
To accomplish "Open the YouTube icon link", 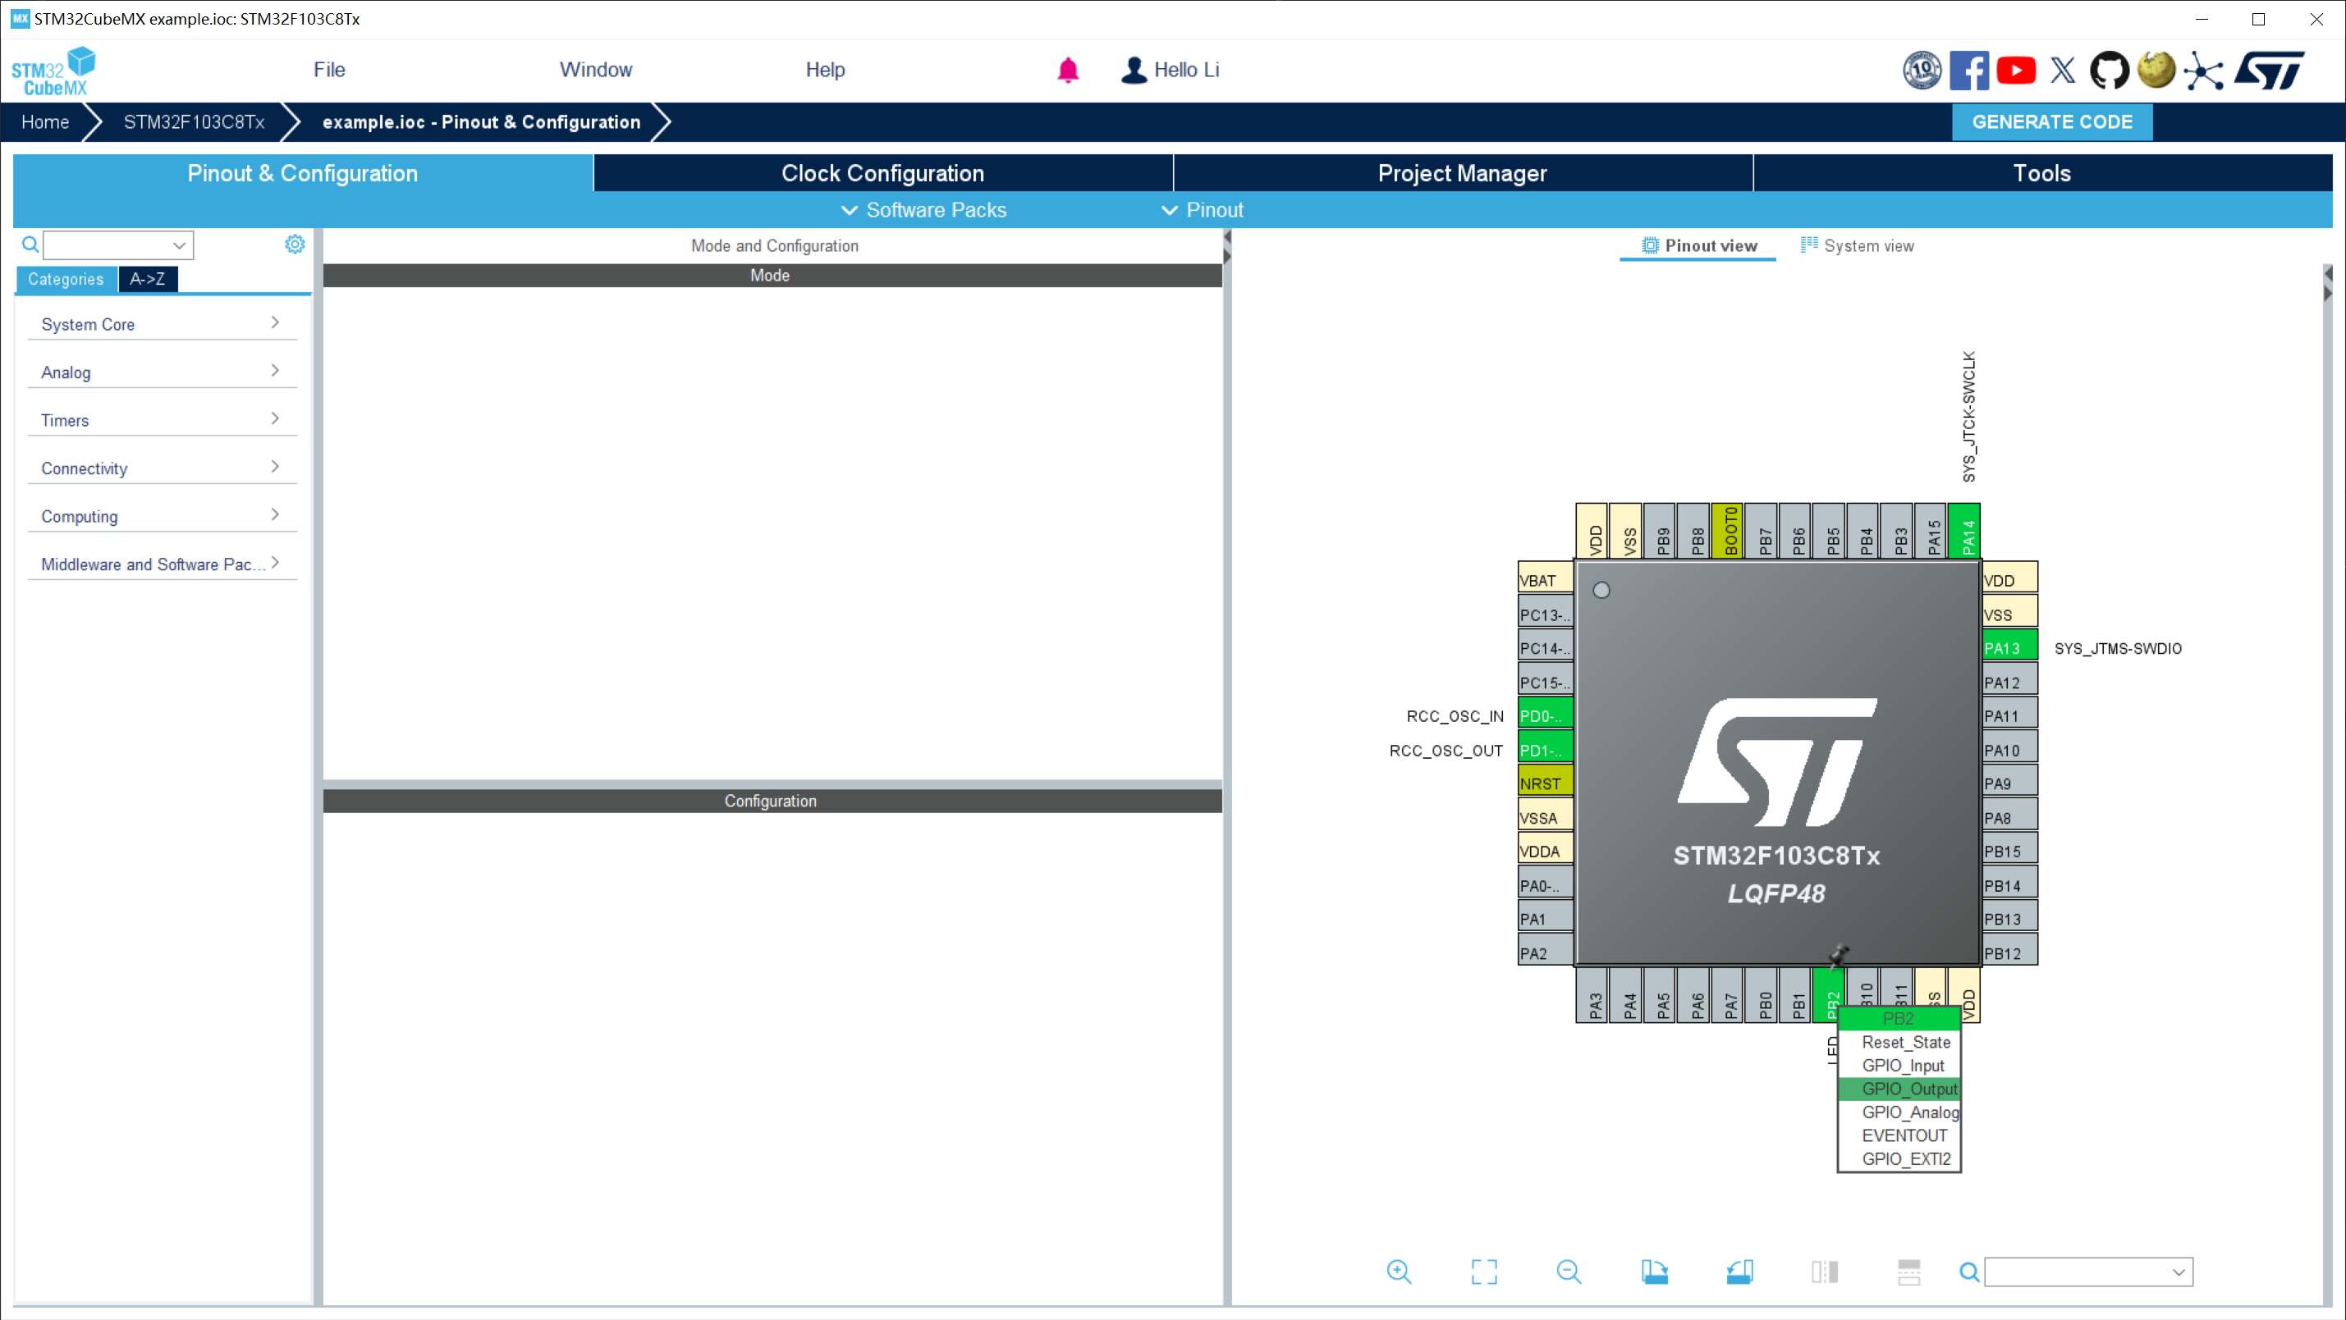I will pos(2015,70).
